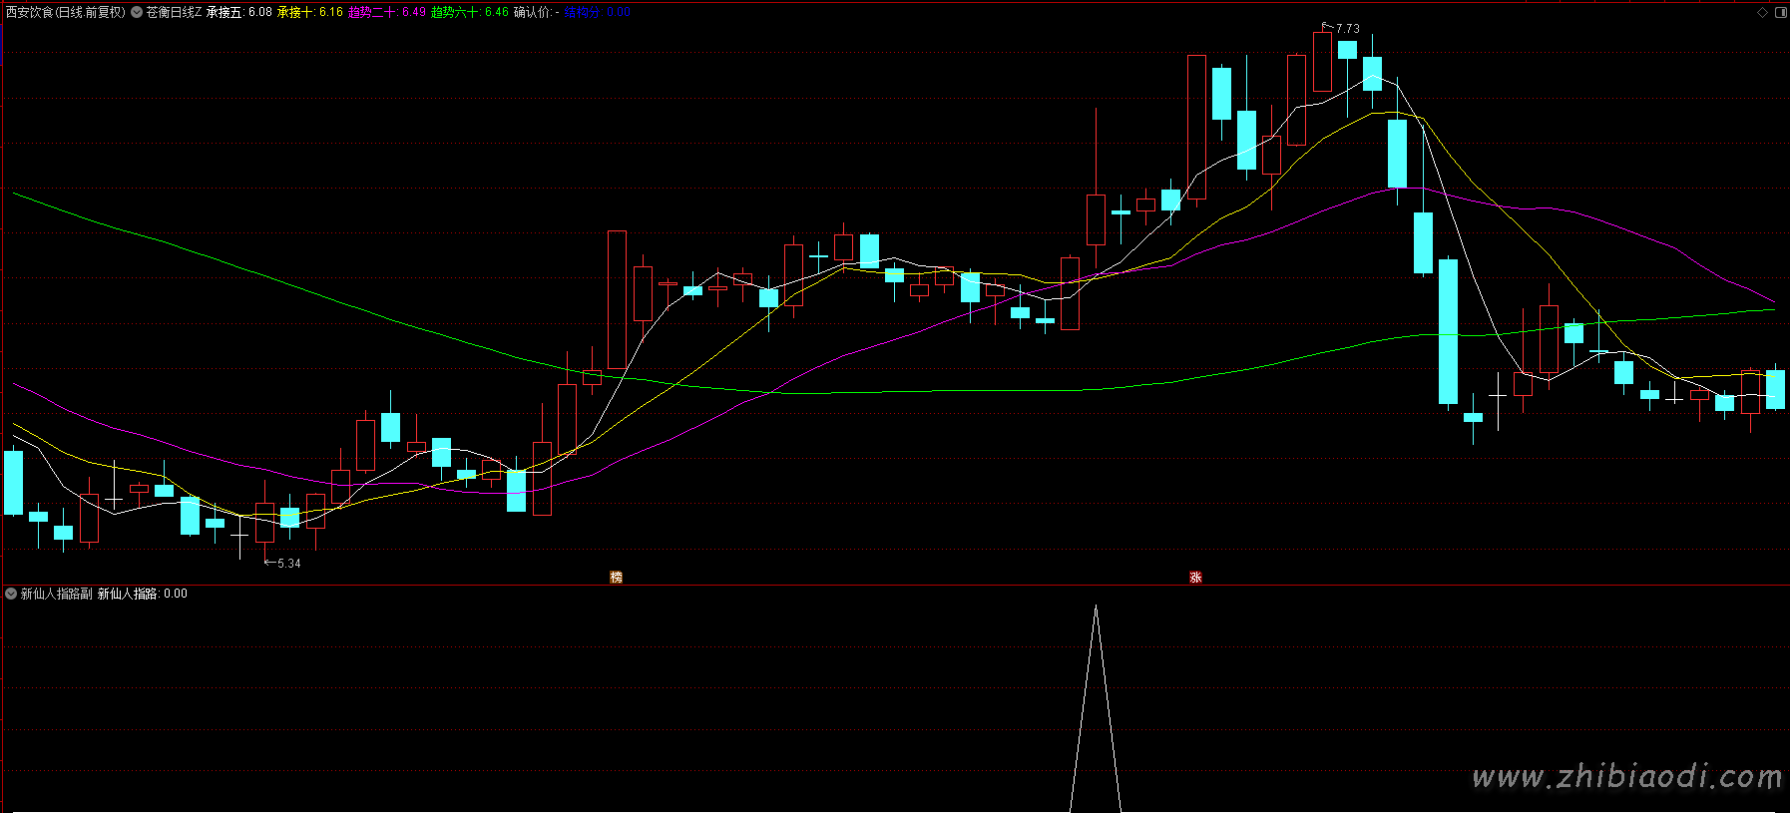Select the yellow 承接十: 6.16 label

click(x=310, y=12)
